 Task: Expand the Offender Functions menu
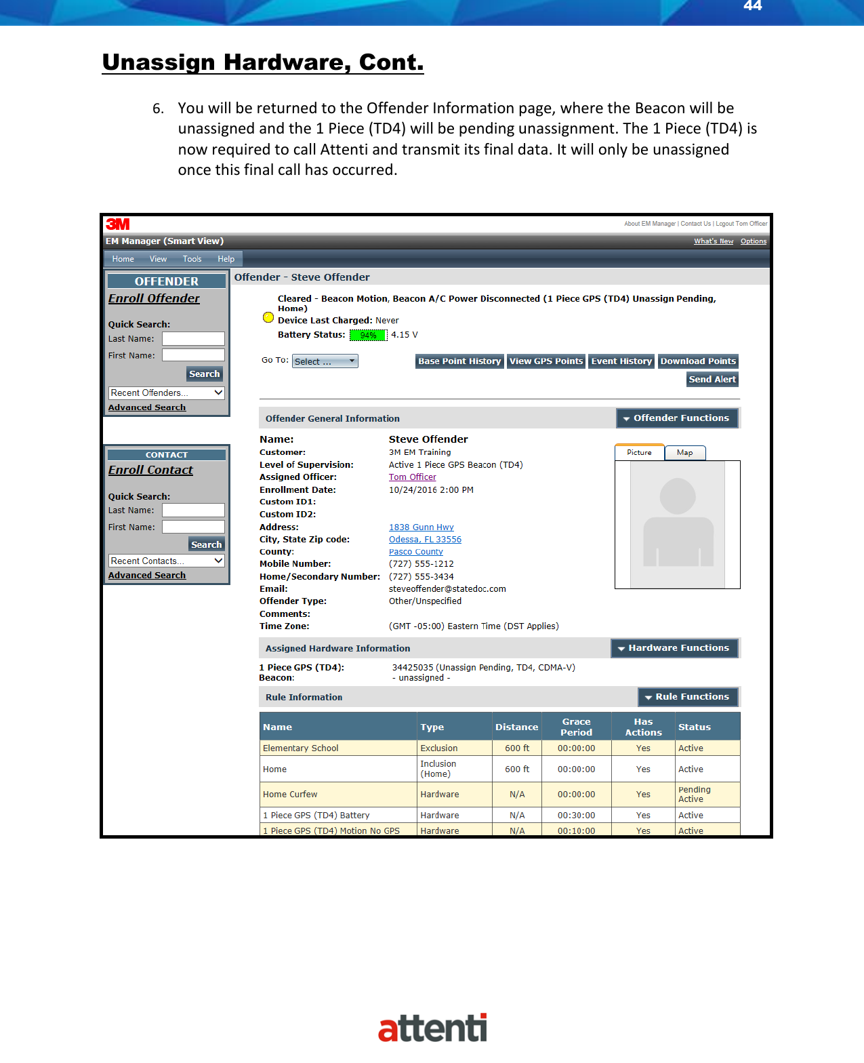coord(676,418)
